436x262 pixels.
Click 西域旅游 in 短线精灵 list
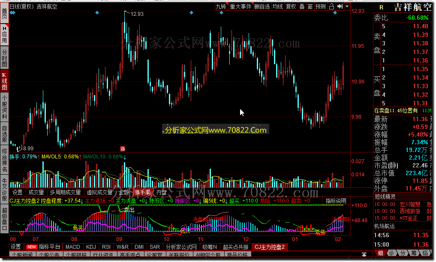tap(410, 211)
